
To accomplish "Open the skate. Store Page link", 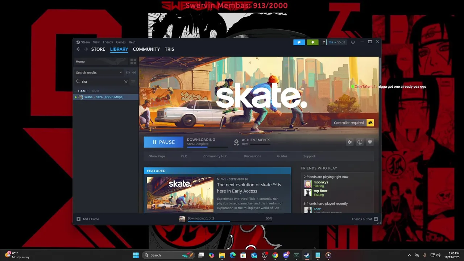I will 157,156.
